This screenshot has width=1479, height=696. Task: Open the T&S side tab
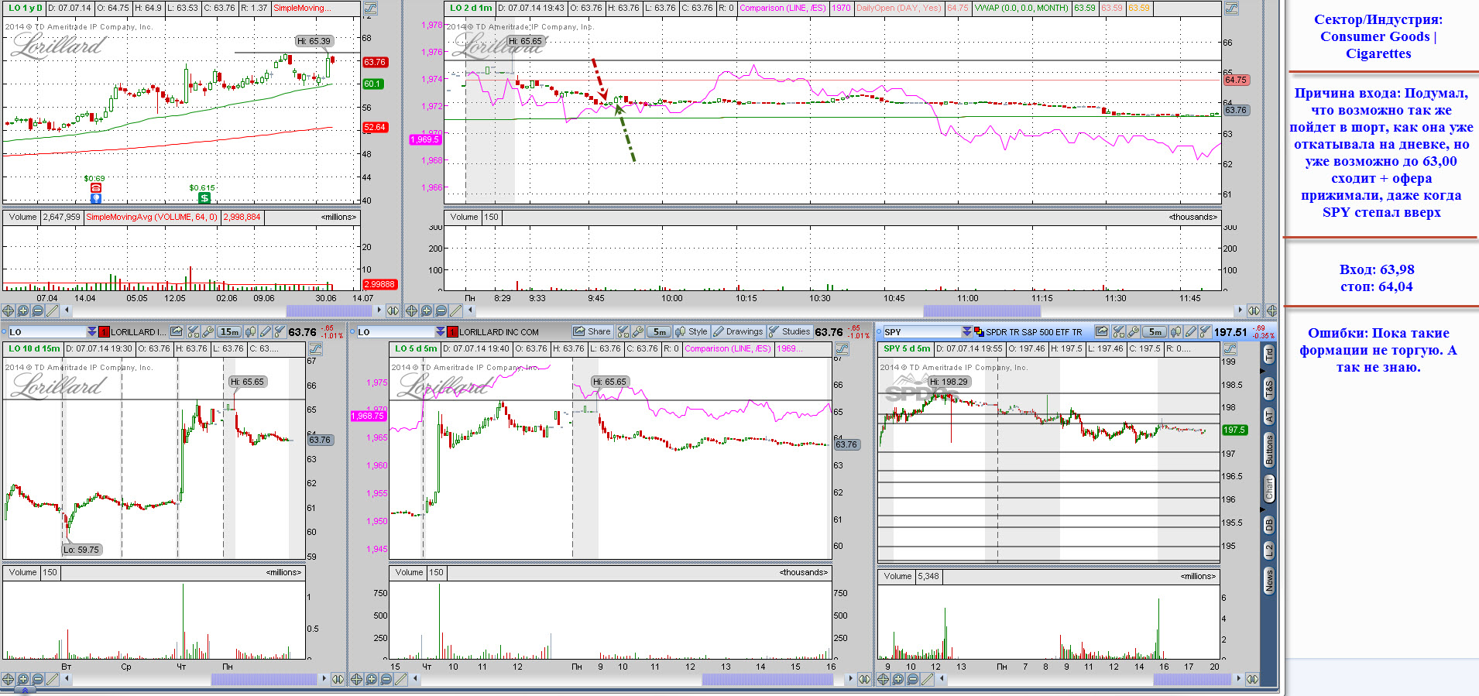pyautogui.click(x=1269, y=389)
